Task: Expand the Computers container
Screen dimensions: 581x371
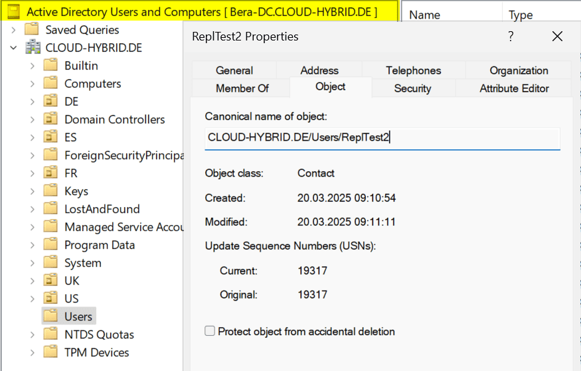Action: 33,84
